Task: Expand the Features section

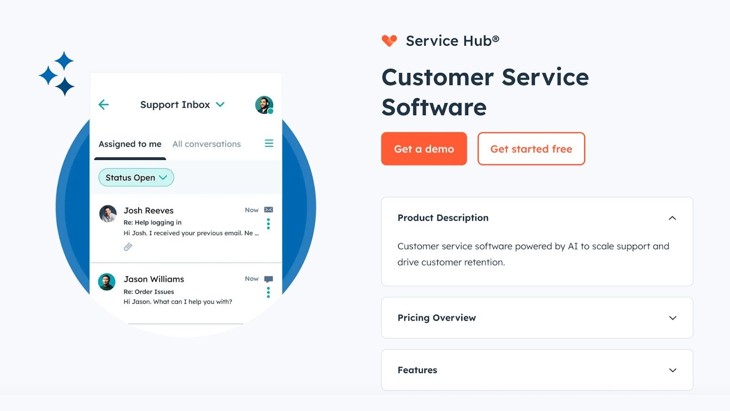Action: 673,370
